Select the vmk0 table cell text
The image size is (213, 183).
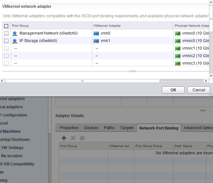pos(105,33)
